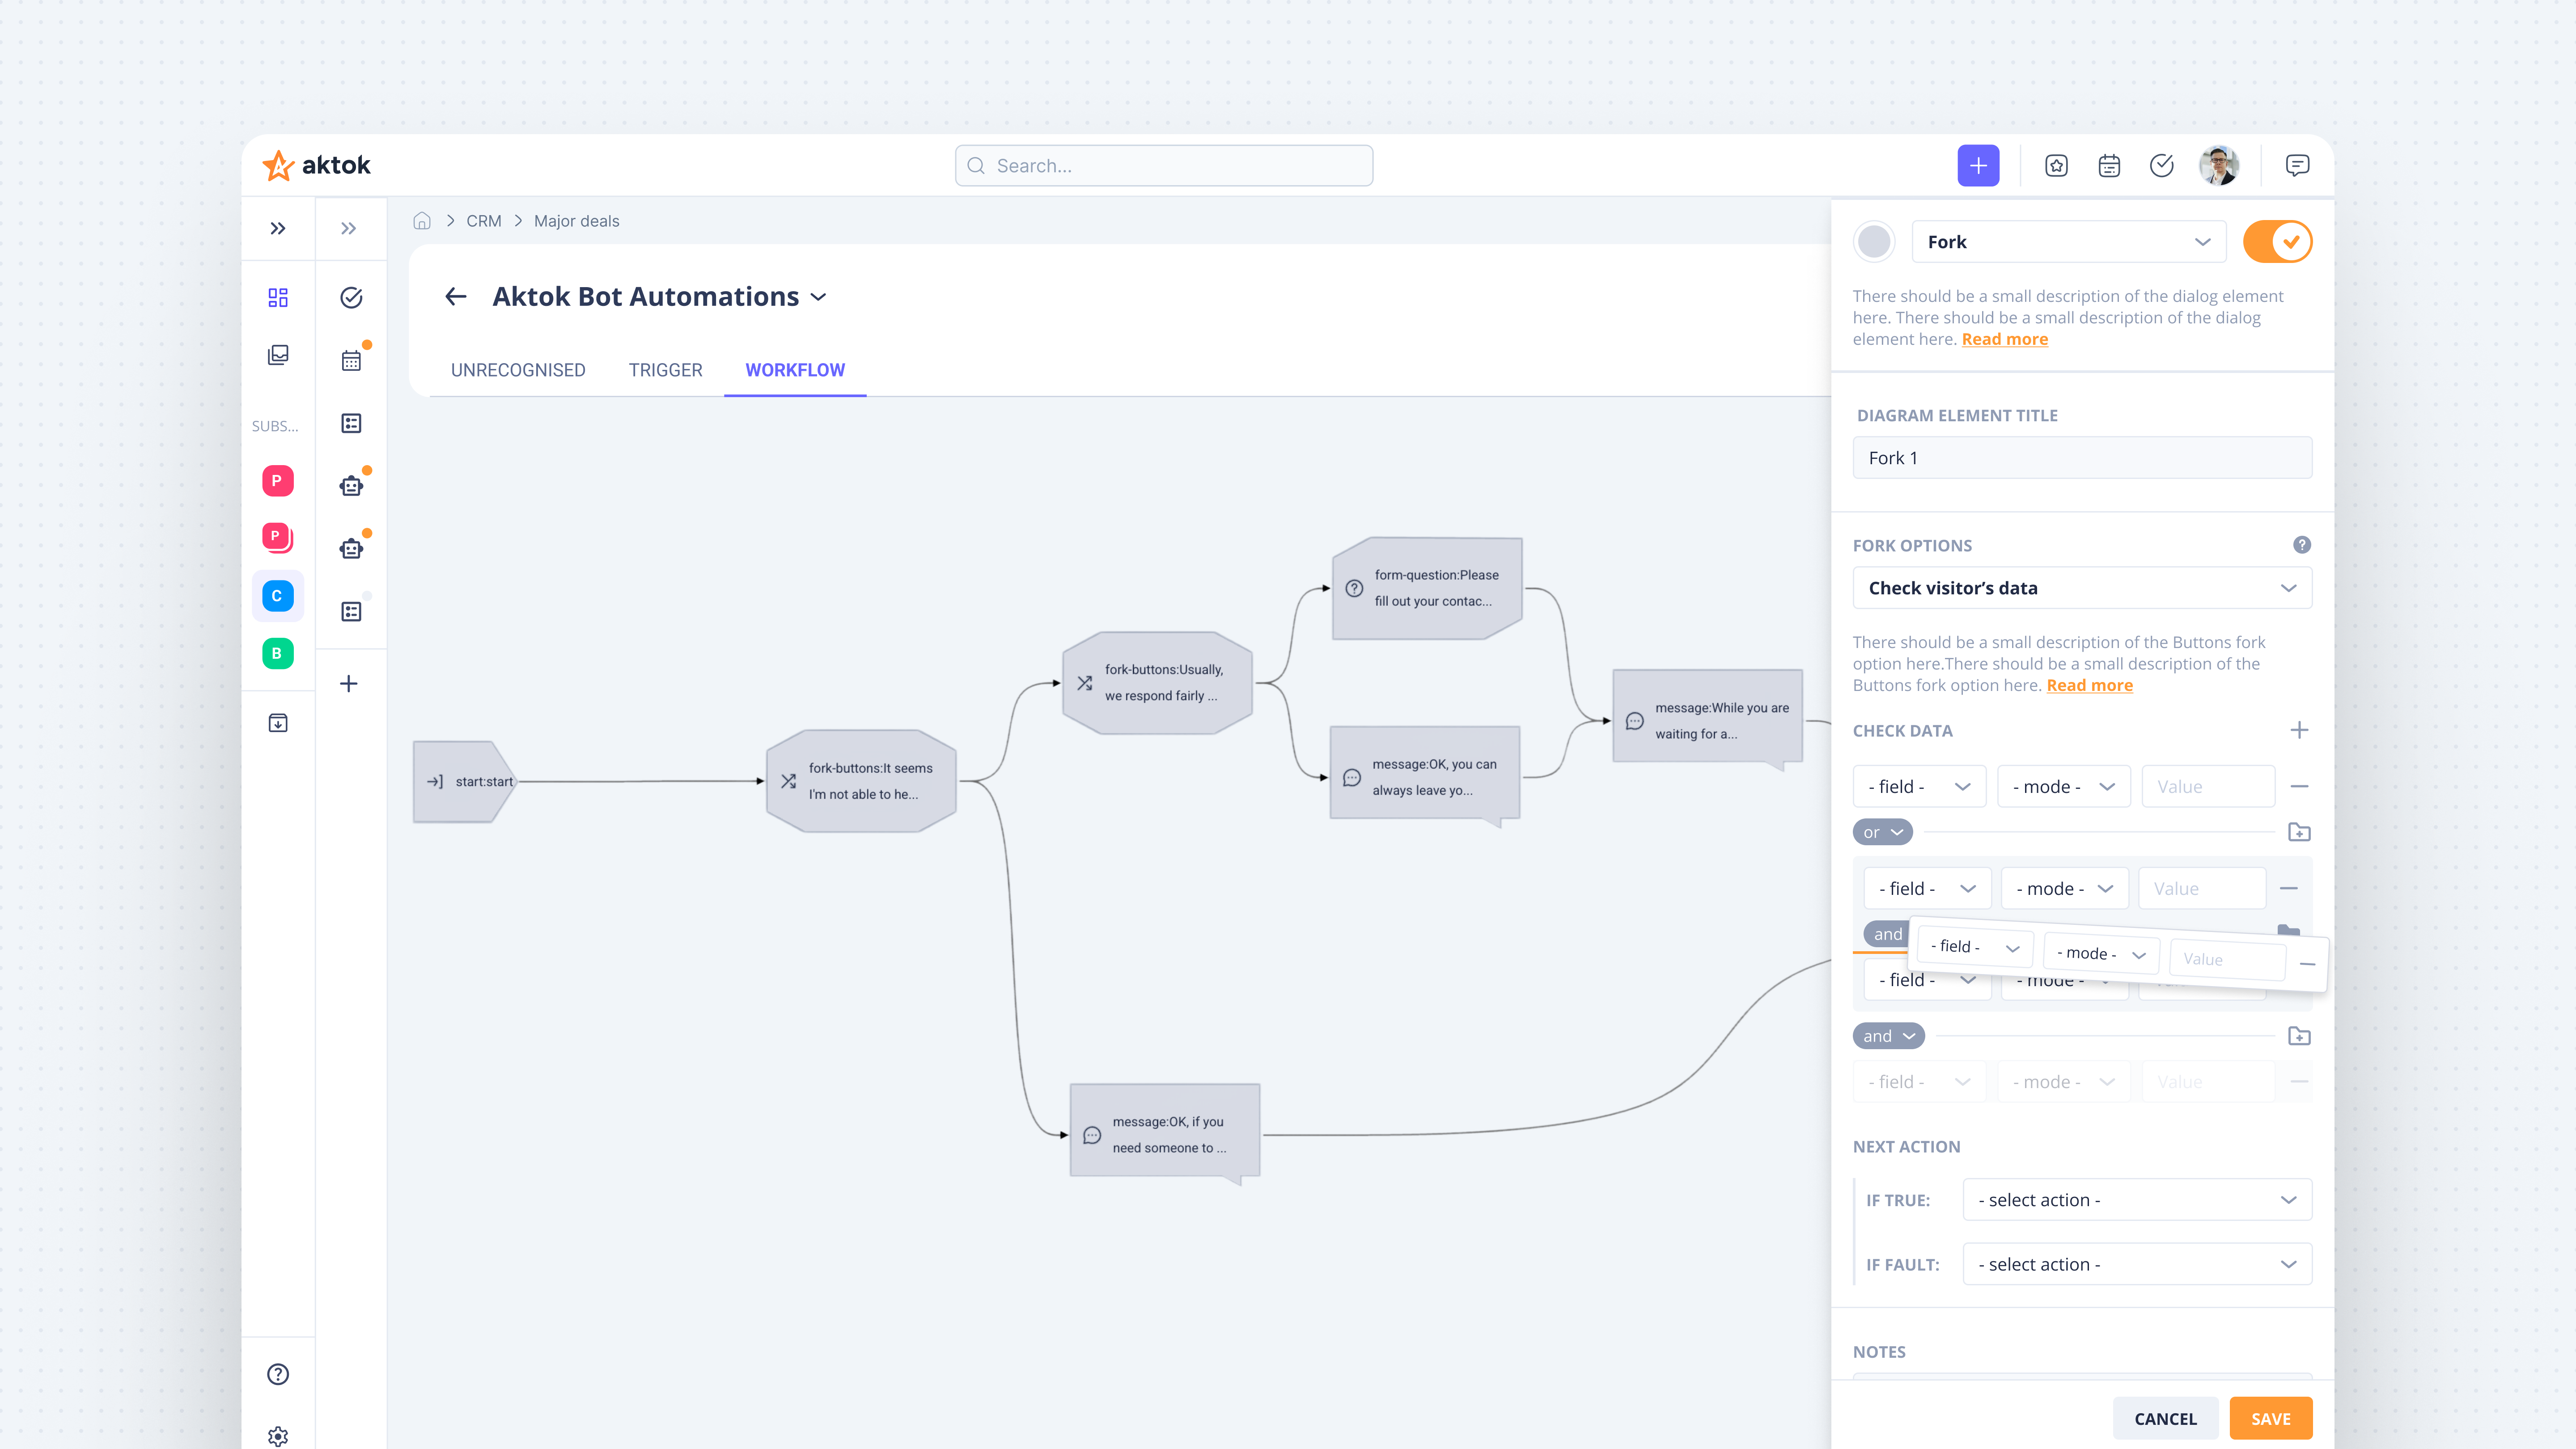This screenshot has height=1449, width=2576.
Task: Click the plus icon to add a check data row
Action: click(x=2300, y=730)
